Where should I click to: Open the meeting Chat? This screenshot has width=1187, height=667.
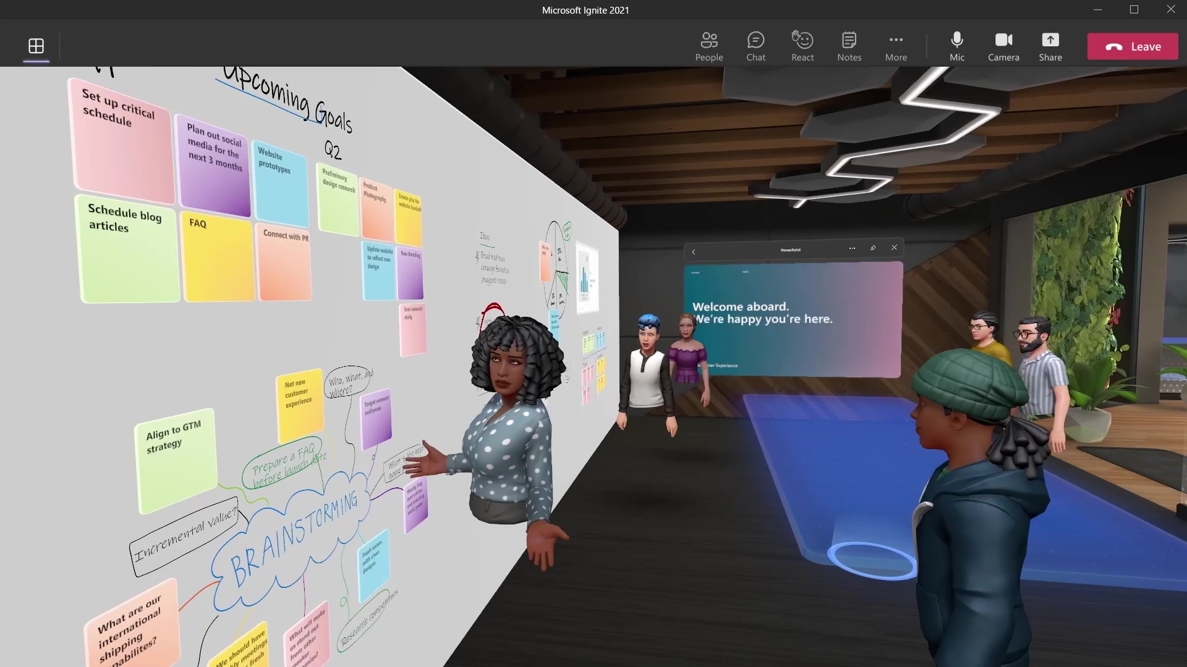pyautogui.click(x=755, y=46)
